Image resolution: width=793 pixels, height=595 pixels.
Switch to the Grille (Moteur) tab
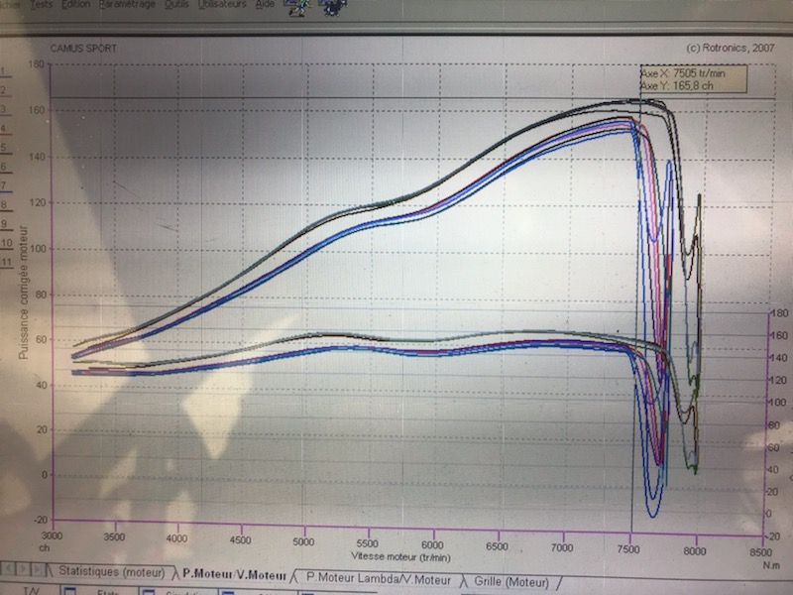511,579
